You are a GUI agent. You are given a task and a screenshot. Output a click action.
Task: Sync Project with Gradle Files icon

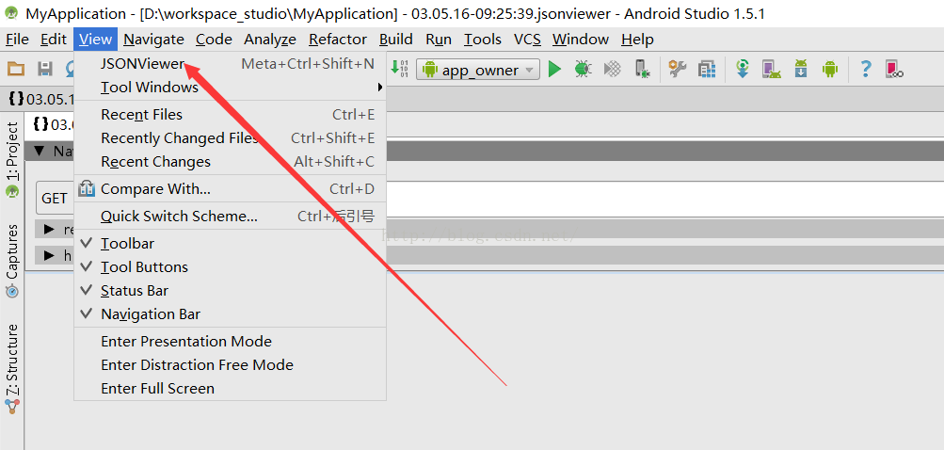click(743, 70)
